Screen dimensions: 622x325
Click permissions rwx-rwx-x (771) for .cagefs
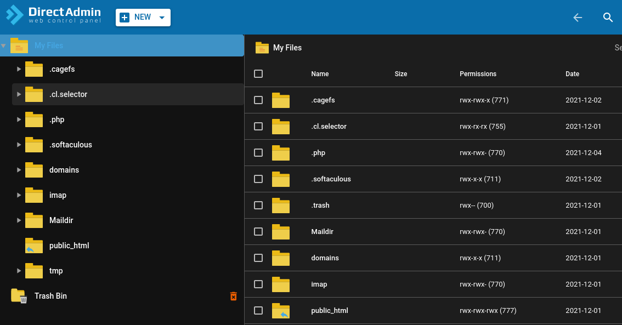tap(484, 100)
